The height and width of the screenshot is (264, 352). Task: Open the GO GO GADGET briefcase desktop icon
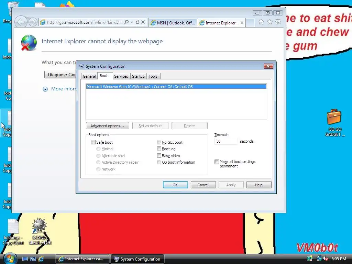click(x=334, y=123)
